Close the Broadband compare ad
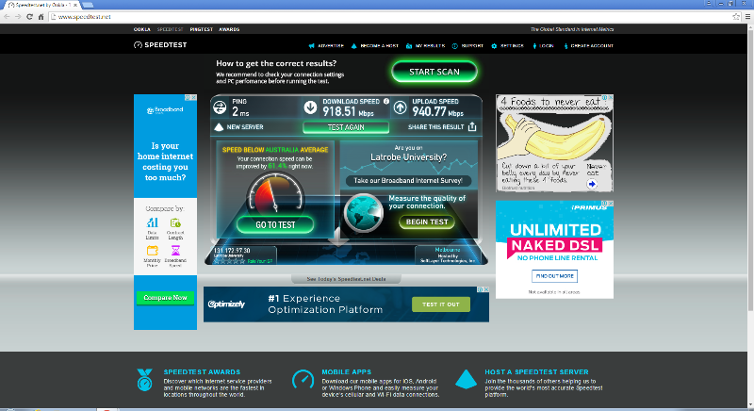The height and width of the screenshot is (411, 754). click(194, 97)
